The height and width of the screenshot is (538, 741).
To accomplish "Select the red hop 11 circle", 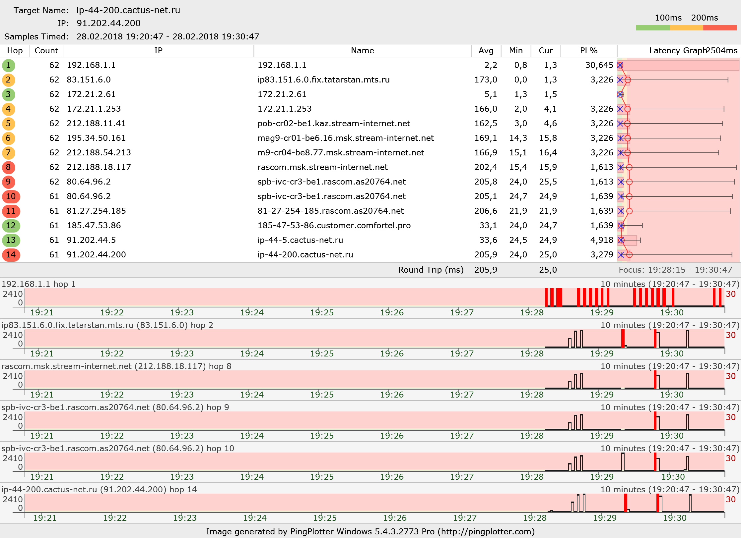I will click(11, 211).
